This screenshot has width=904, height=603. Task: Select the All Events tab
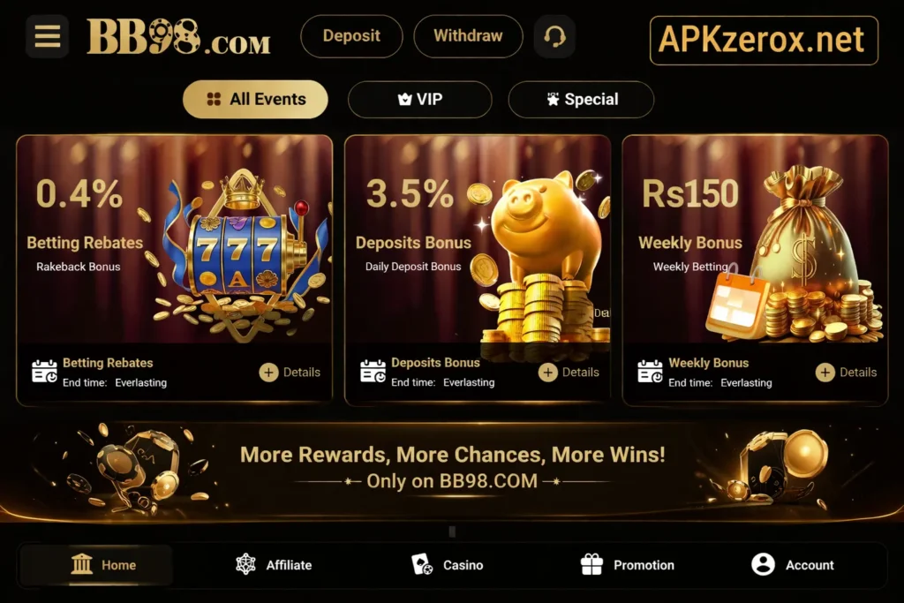(x=255, y=99)
